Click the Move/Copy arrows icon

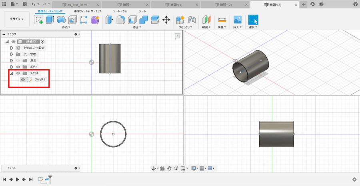[x=166, y=20]
